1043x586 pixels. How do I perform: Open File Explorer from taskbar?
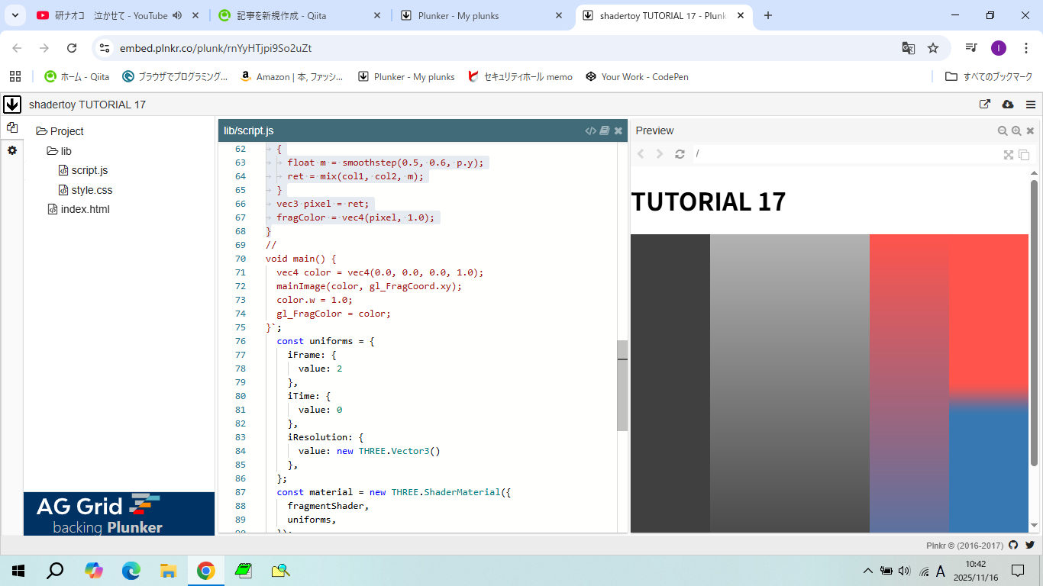(169, 570)
